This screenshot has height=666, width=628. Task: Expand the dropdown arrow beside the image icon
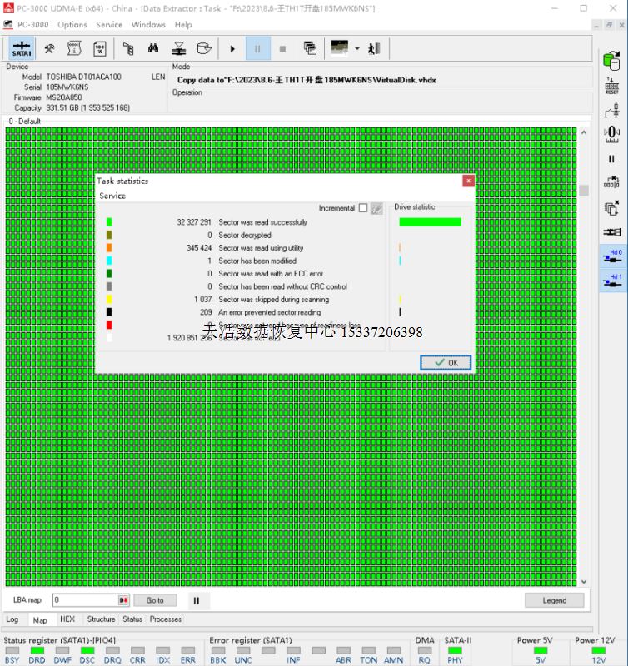point(357,48)
